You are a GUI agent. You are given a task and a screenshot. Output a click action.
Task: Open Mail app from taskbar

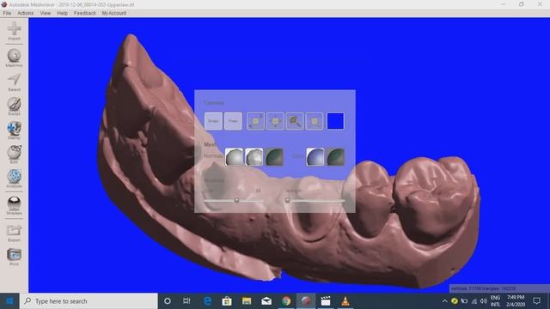click(x=266, y=301)
